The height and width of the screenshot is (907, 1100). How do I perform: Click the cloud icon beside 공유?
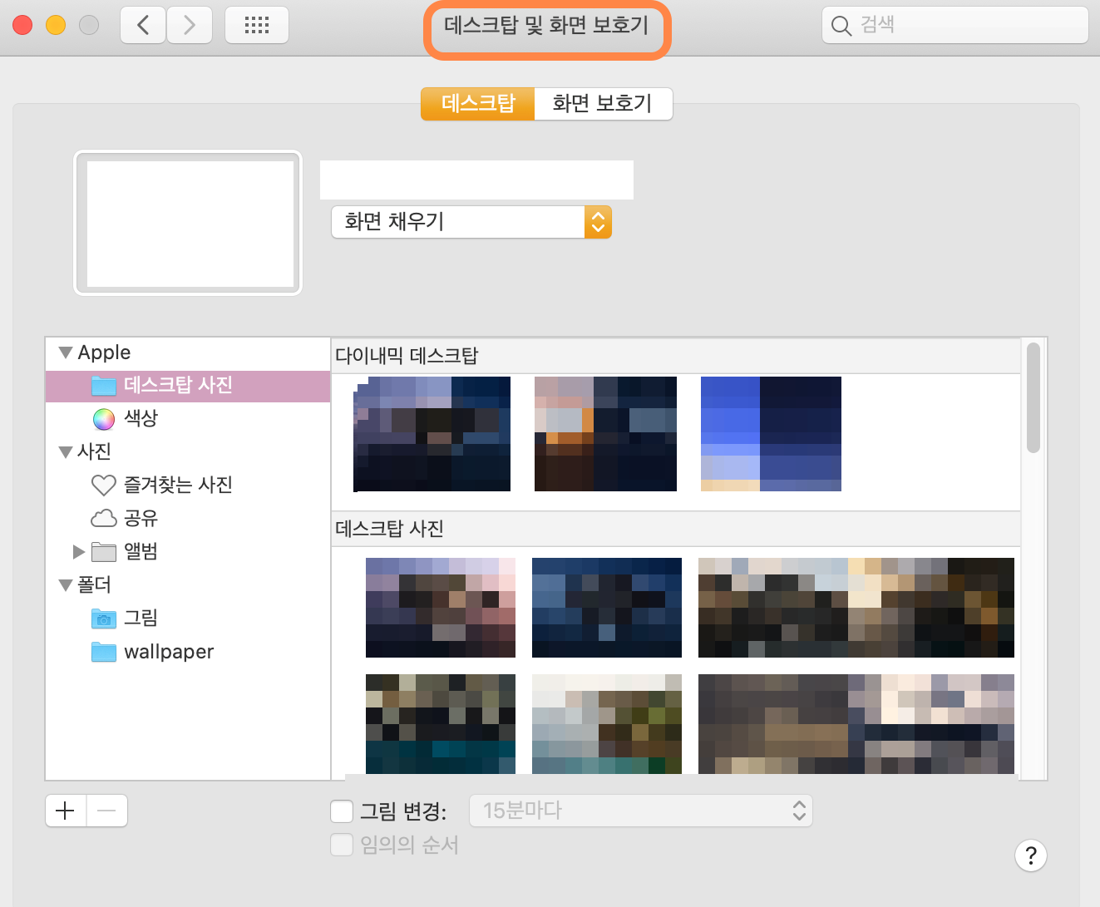click(x=103, y=518)
